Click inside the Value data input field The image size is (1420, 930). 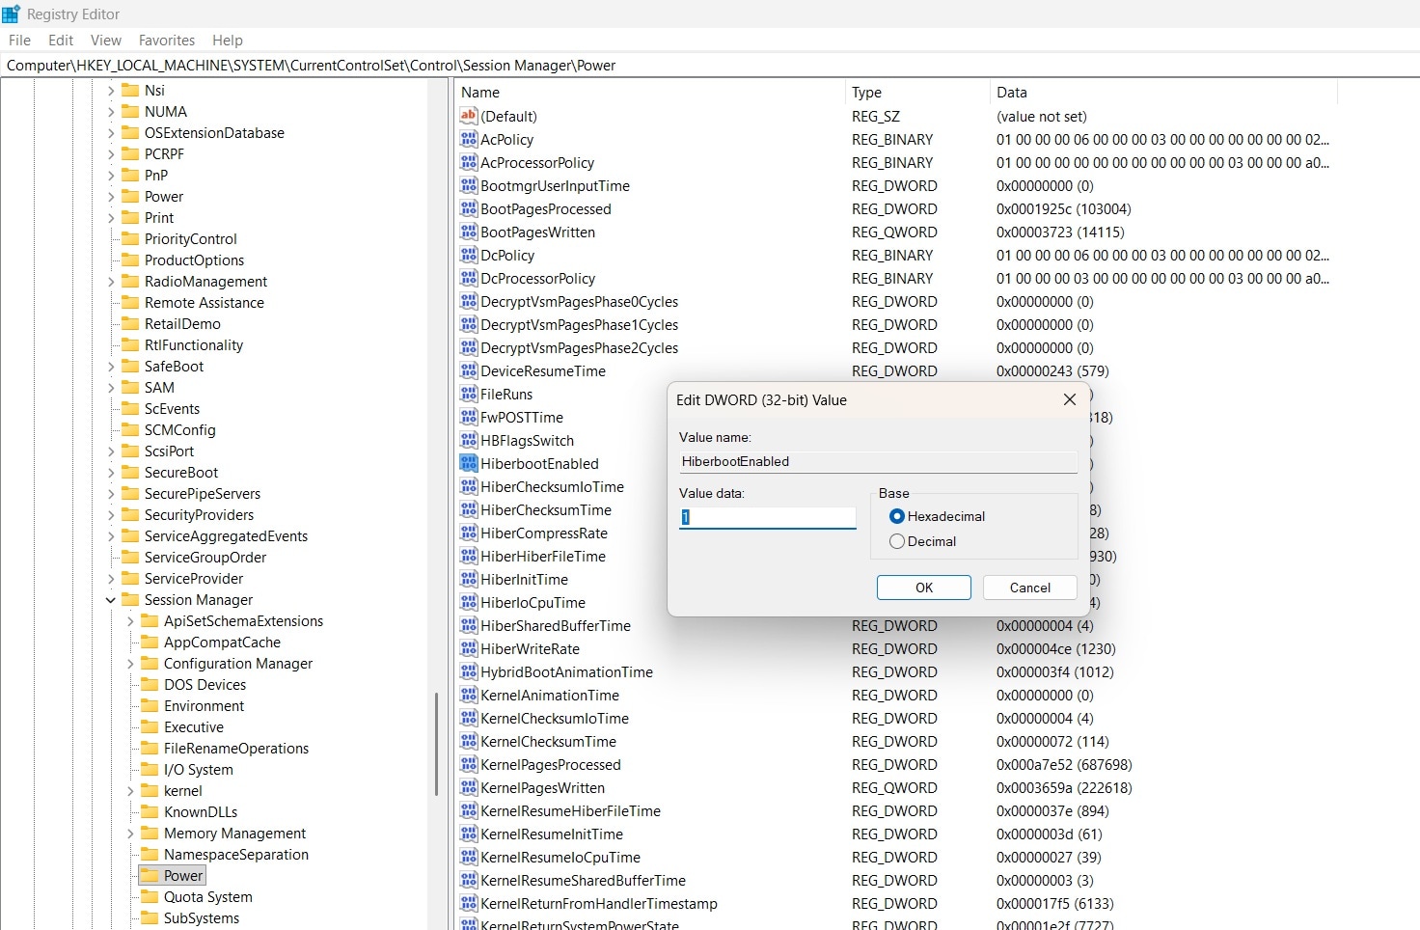tap(767, 517)
